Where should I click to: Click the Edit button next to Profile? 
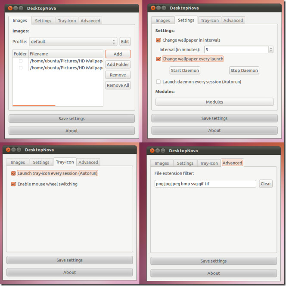125,42
